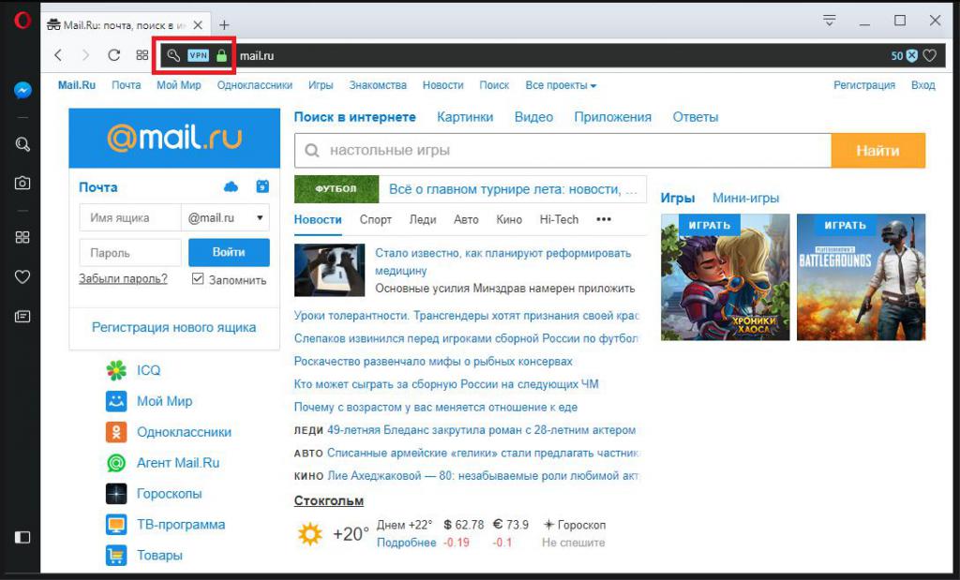Open the ТВ-программа monitor icon
960x580 pixels.
tap(116, 525)
